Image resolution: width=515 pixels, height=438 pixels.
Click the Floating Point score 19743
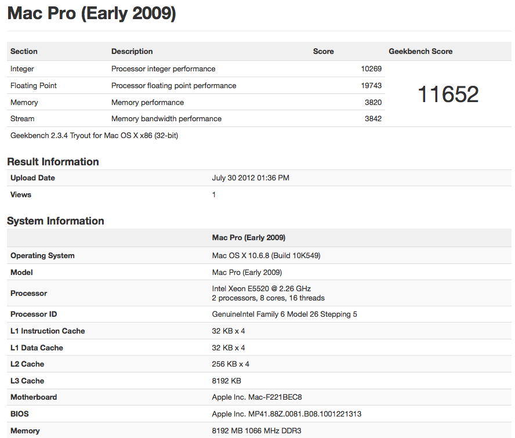click(371, 85)
